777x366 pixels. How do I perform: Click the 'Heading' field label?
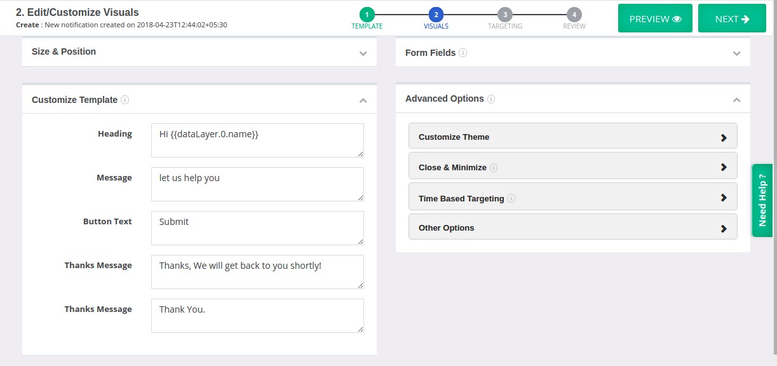[115, 133]
